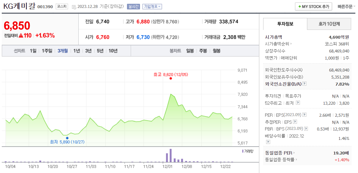This screenshot has width=358, height=173.
Task: Click the red up-triangle next to 110
Action: [x=21, y=35]
